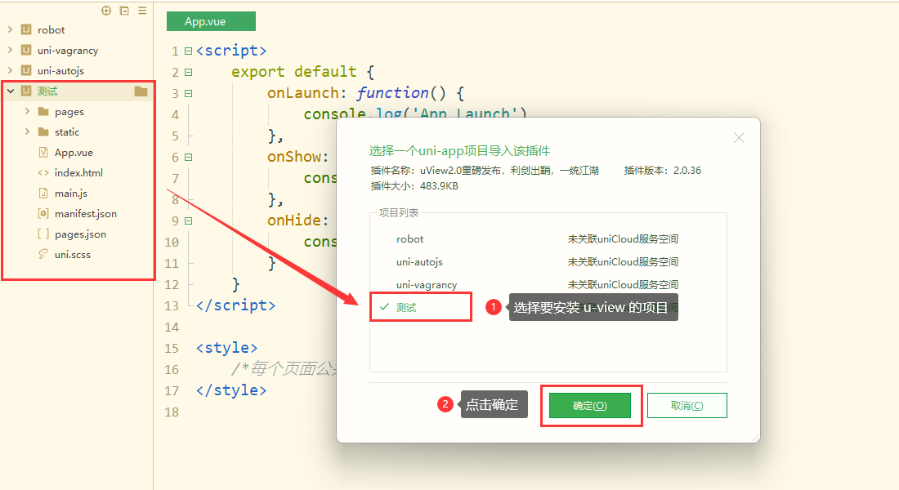The image size is (899, 490).
Task: Click the 取消(C) cancel button
Action: 687,406
